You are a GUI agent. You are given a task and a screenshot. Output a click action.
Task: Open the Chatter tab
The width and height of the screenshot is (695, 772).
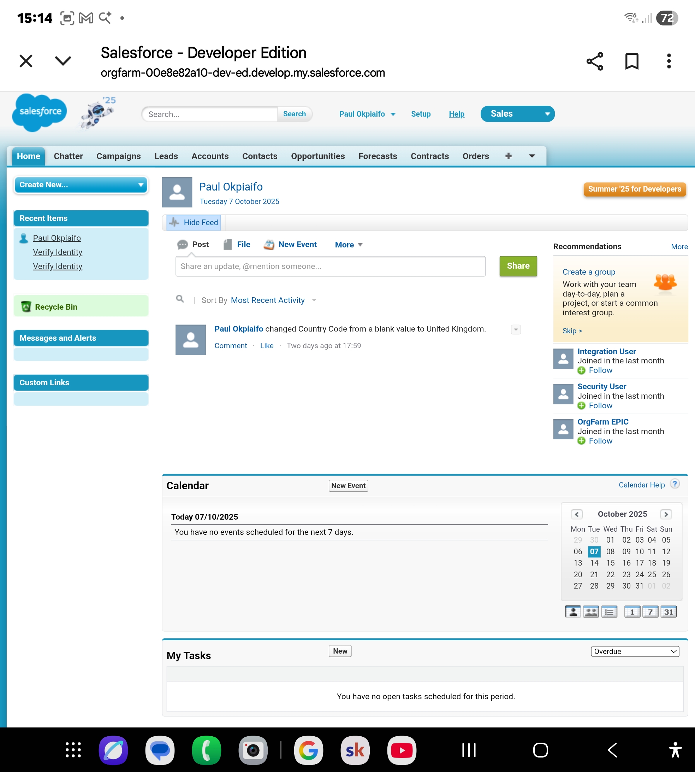click(68, 156)
